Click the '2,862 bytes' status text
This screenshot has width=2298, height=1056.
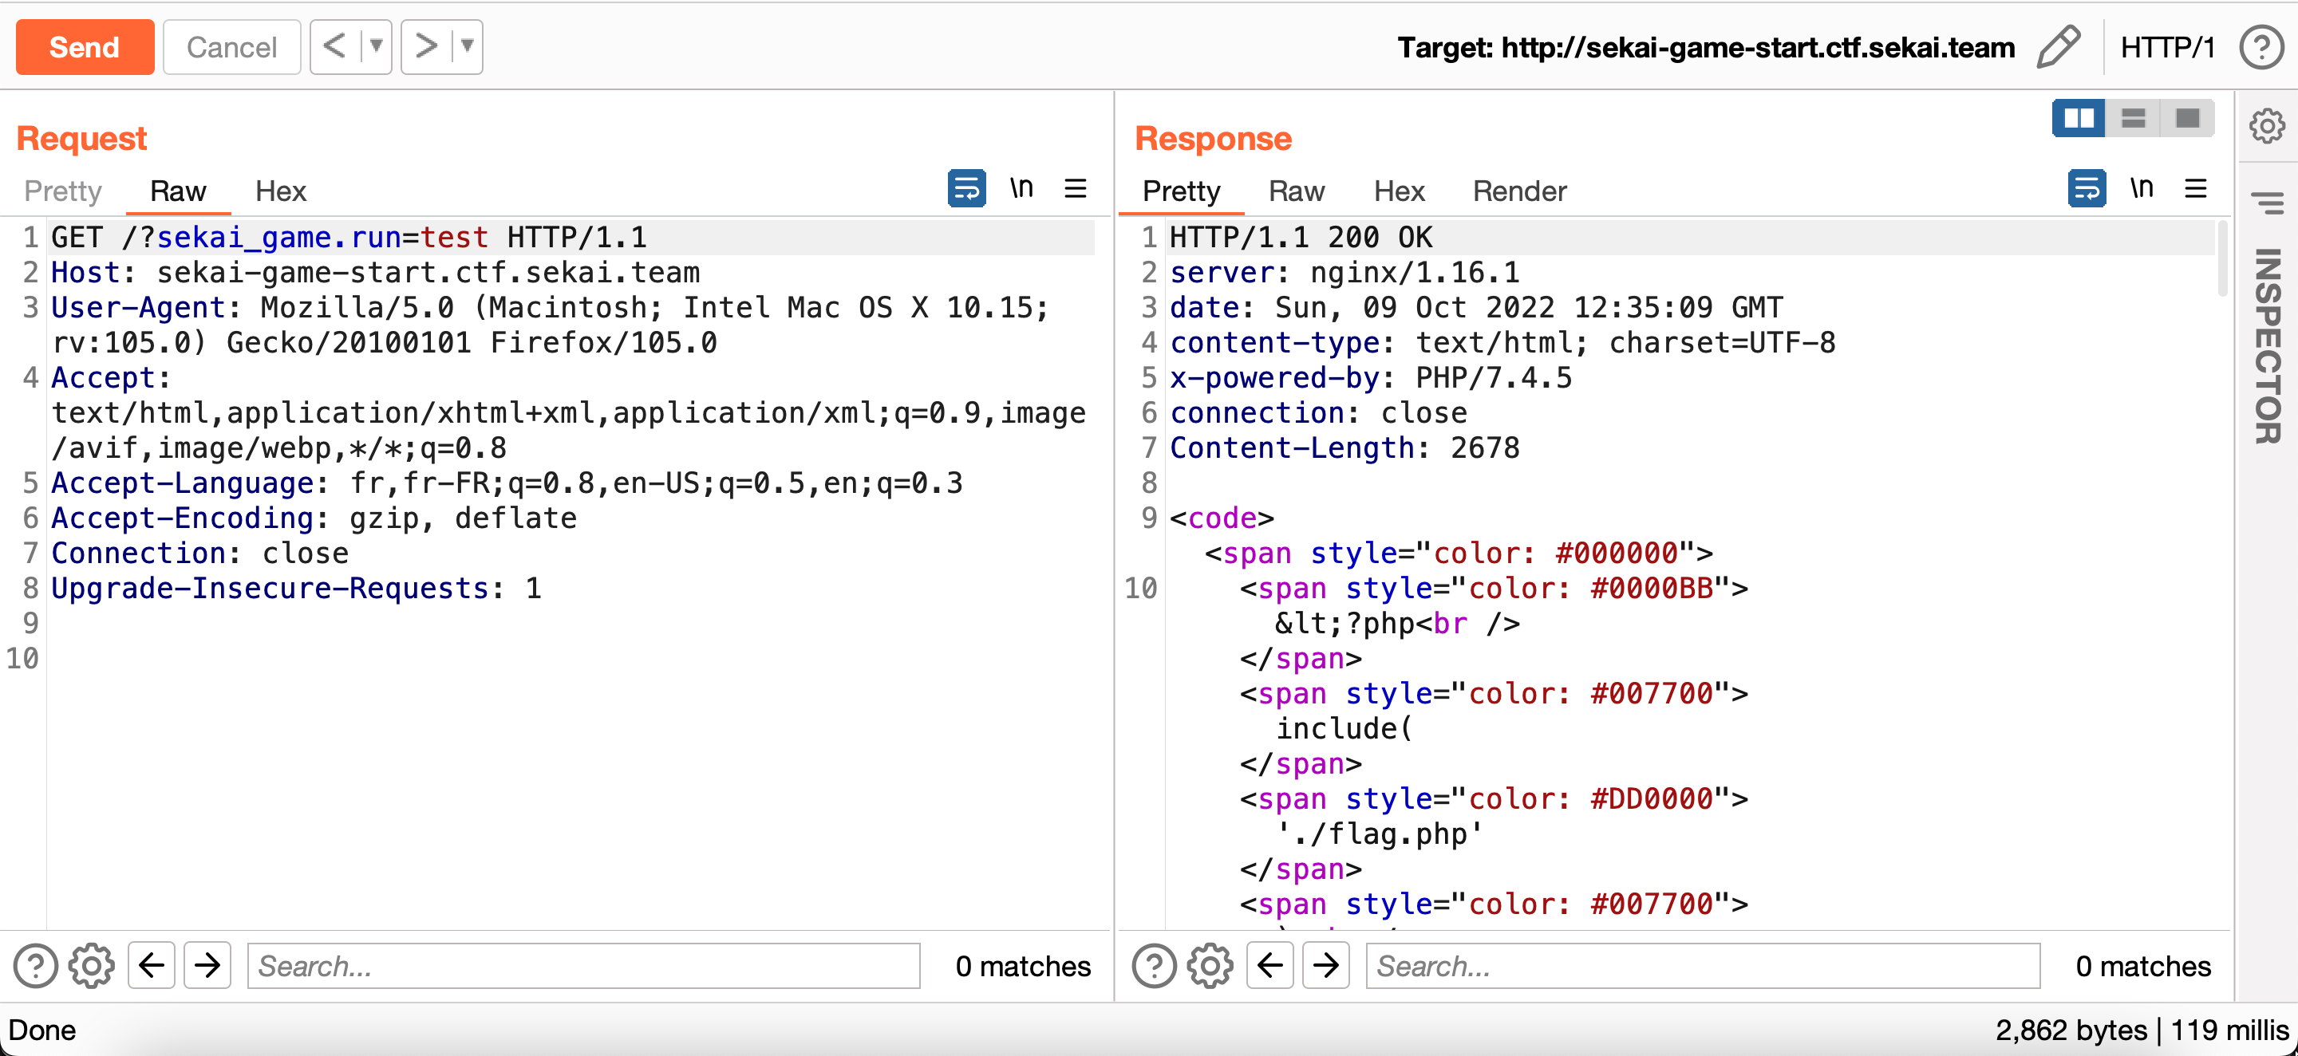2071,1030
